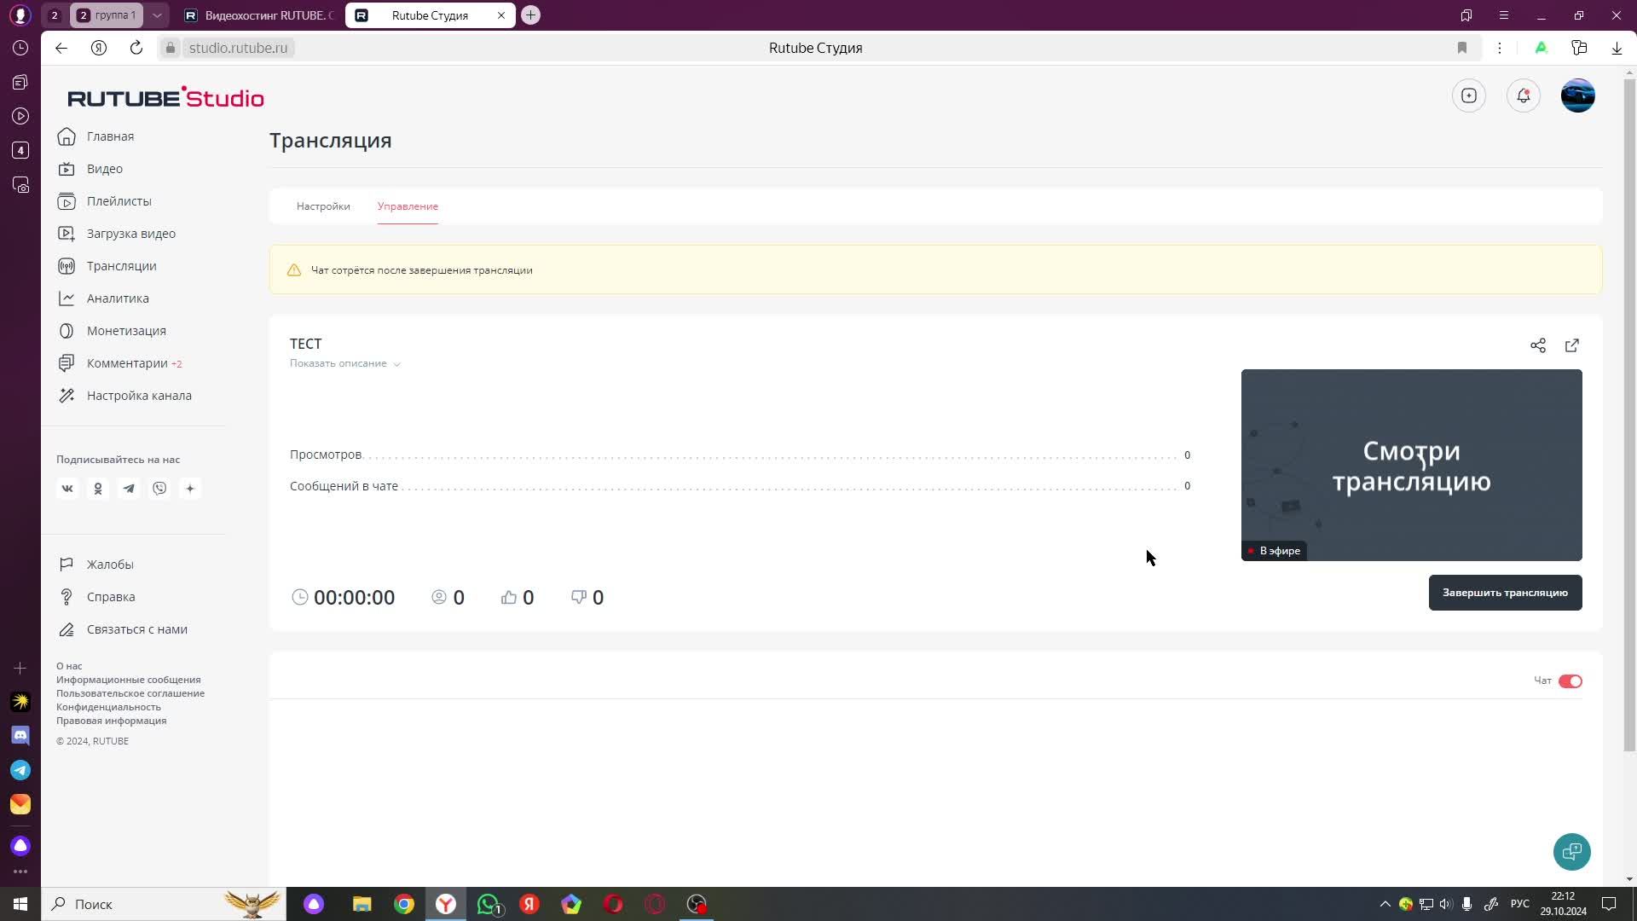This screenshot has width=1637, height=921.
Task: Open the tab group dropdown arrow
Action: tap(157, 15)
